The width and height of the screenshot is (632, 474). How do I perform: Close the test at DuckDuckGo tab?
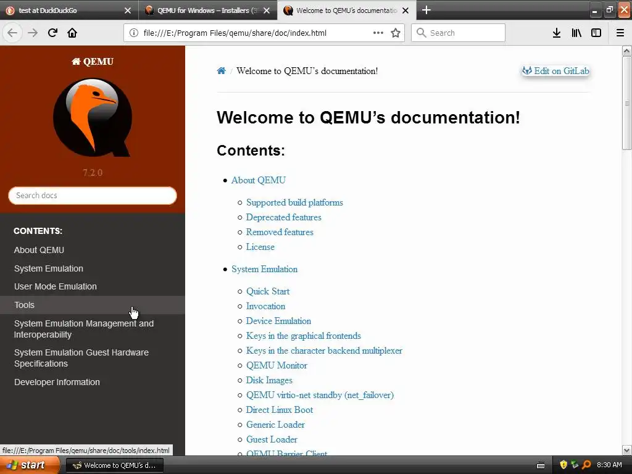tap(128, 10)
